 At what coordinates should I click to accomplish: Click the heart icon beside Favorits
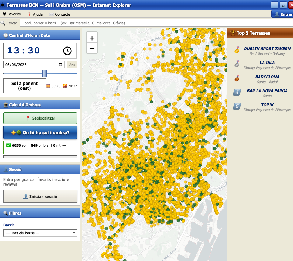pos(4,14)
